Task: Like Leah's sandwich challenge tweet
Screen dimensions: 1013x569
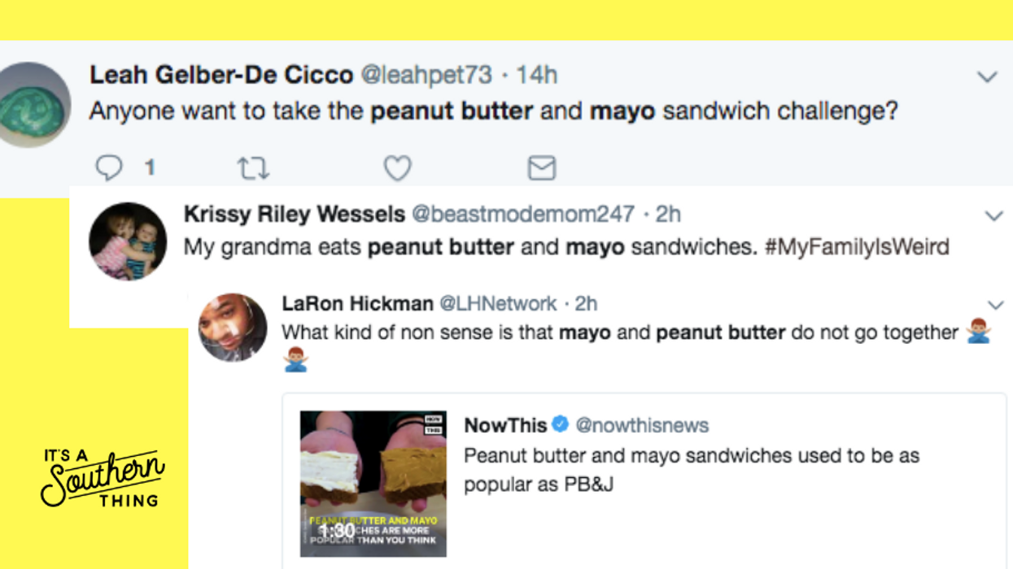Action: (x=397, y=168)
